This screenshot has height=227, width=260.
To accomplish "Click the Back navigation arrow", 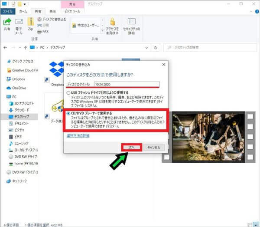I will point(5,48).
